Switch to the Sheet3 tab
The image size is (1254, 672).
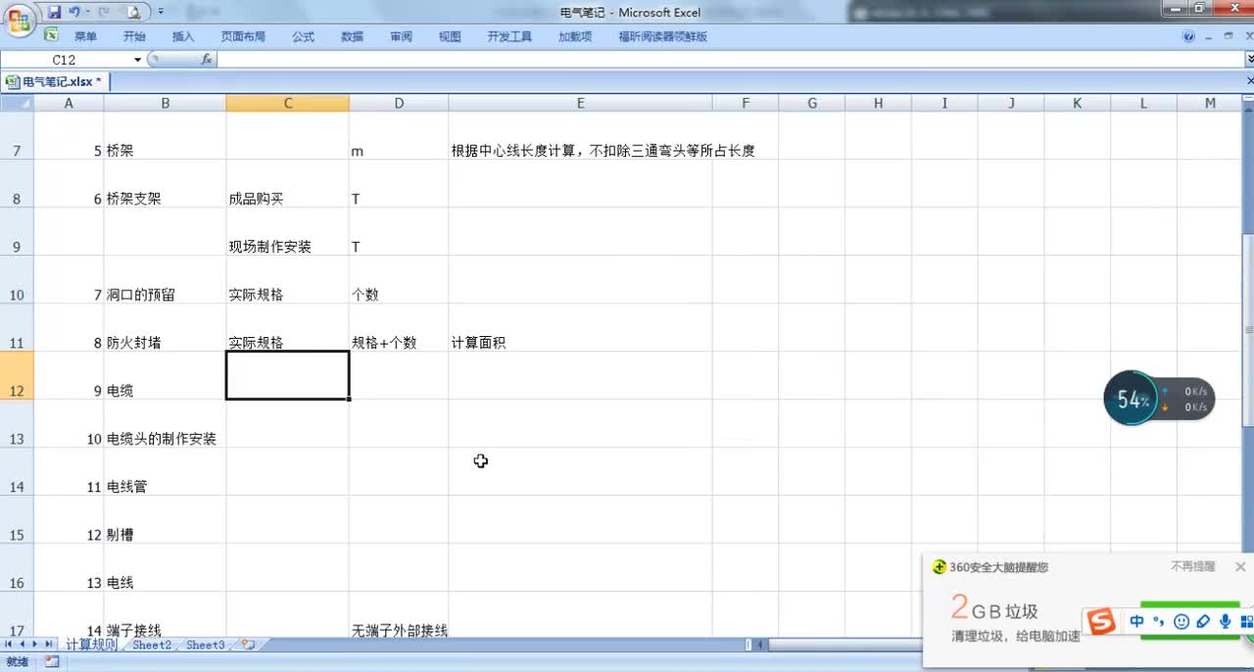click(206, 645)
